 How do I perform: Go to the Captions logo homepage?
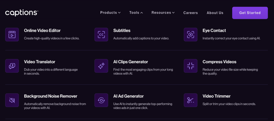(22, 13)
